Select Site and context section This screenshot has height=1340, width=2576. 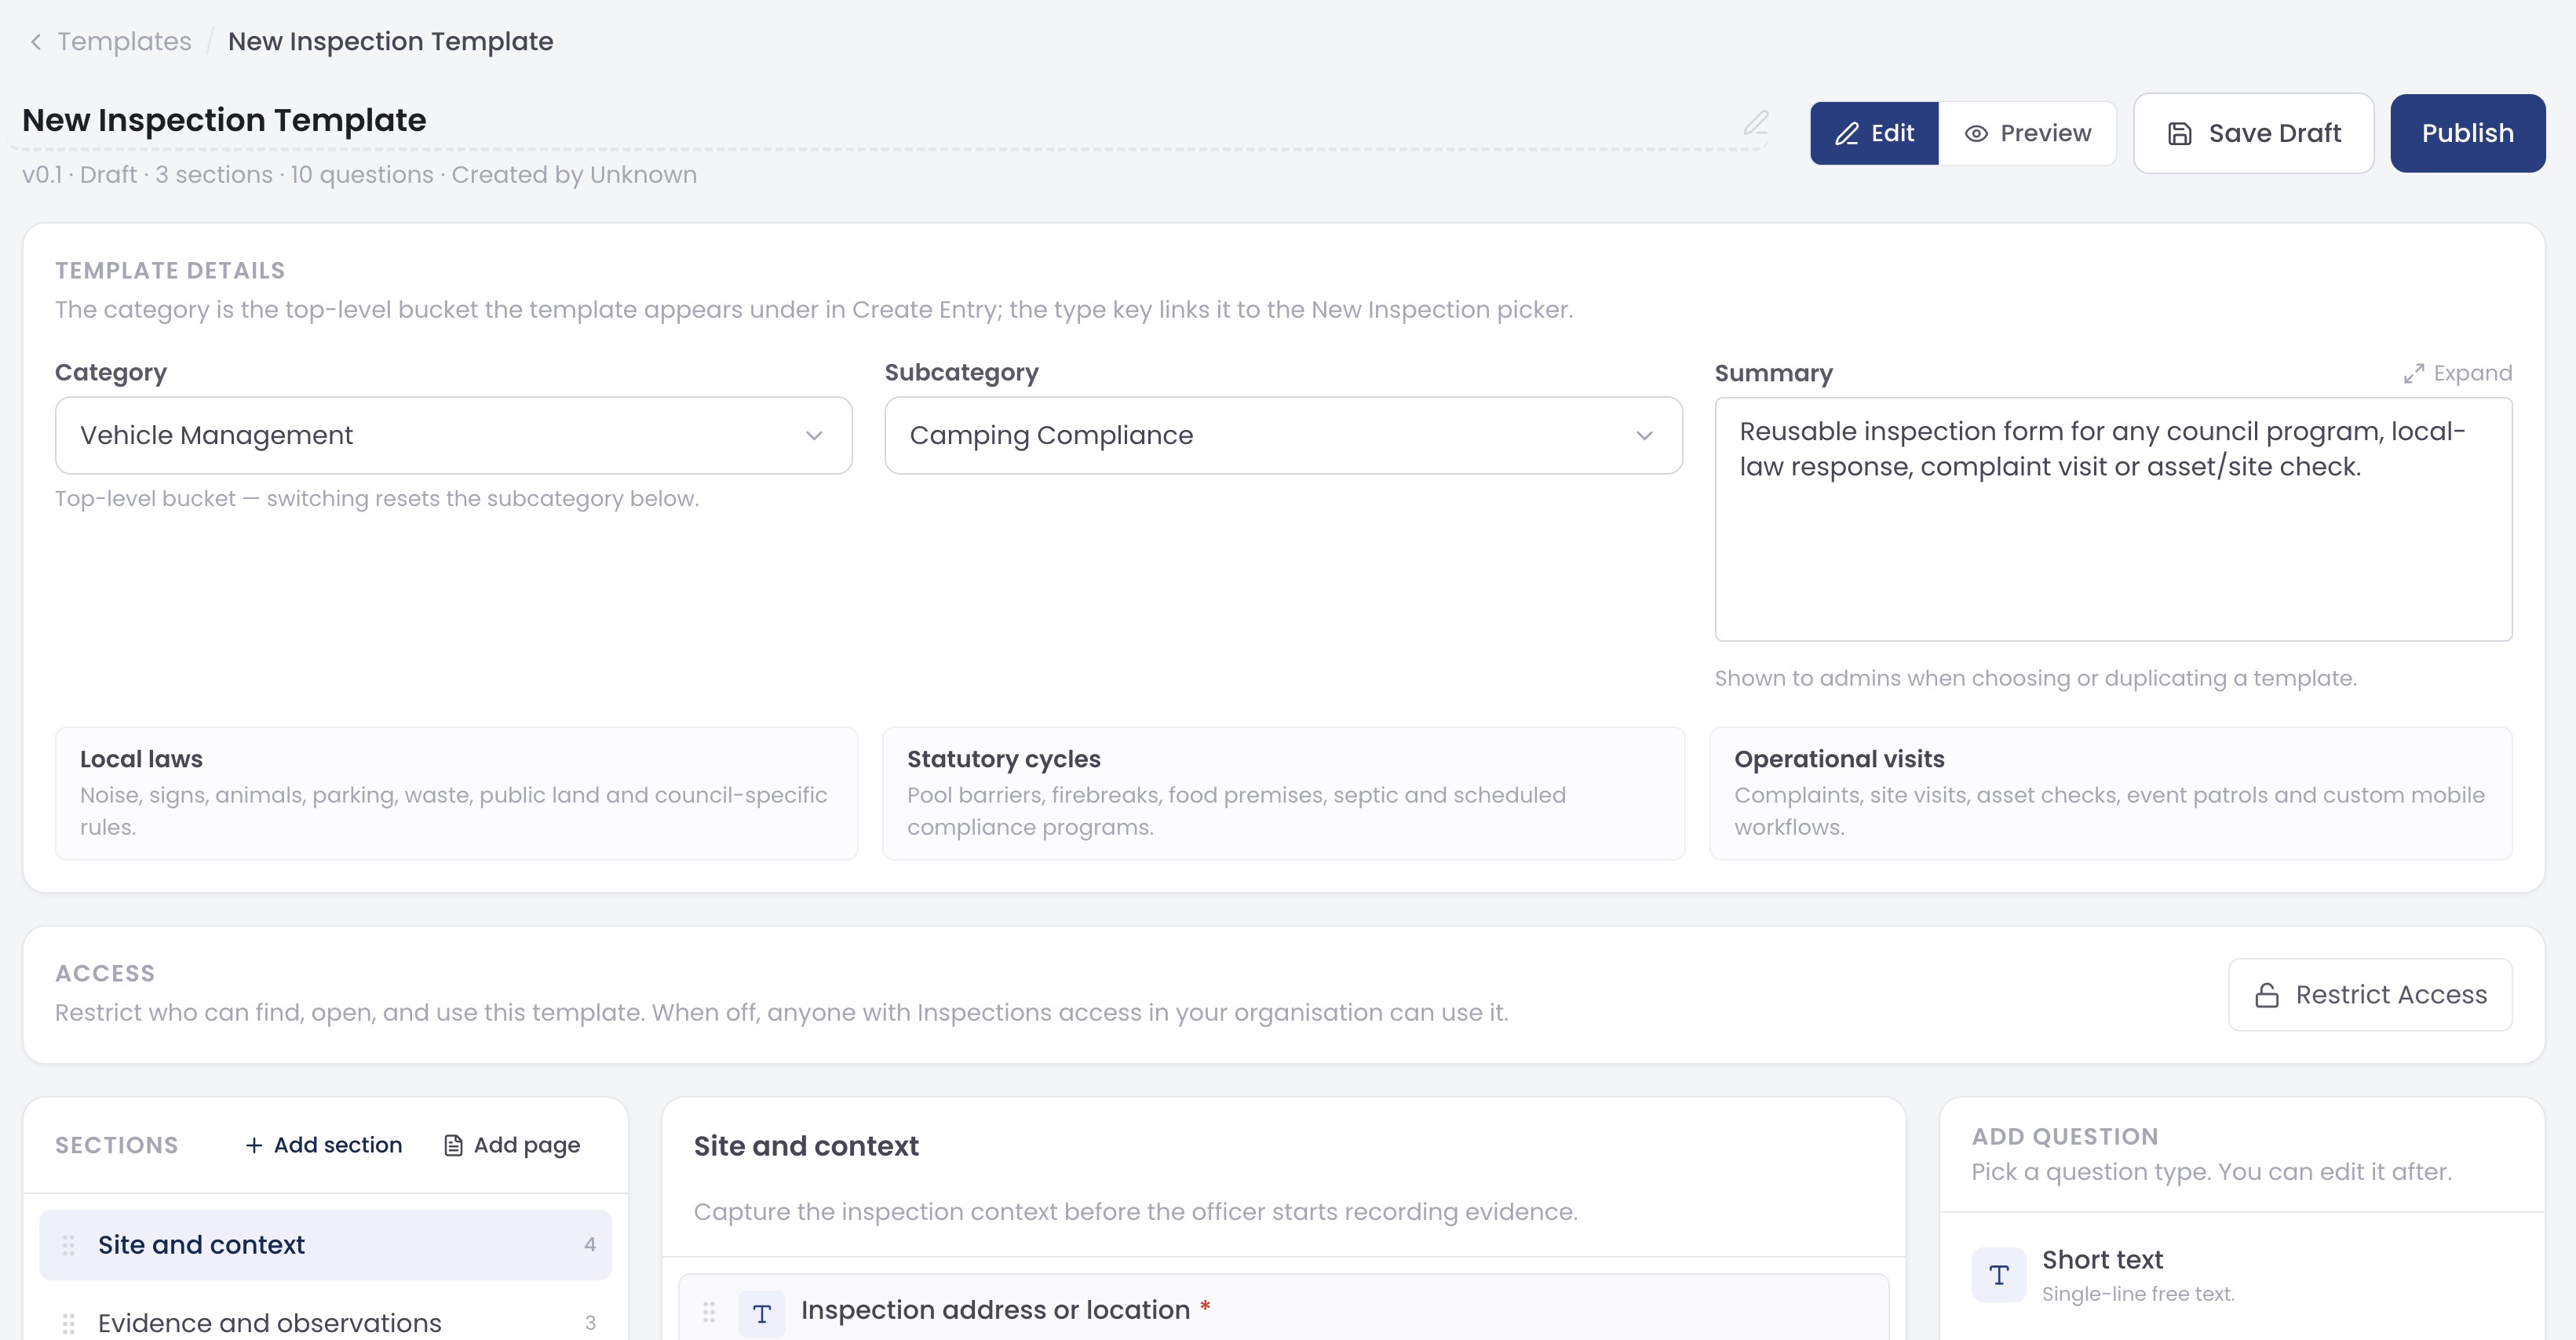coord(325,1244)
